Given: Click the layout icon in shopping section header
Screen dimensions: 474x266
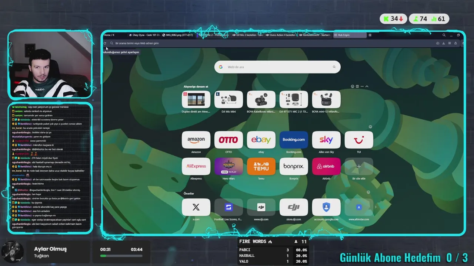Looking at the screenshot, I should coord(357,86).
